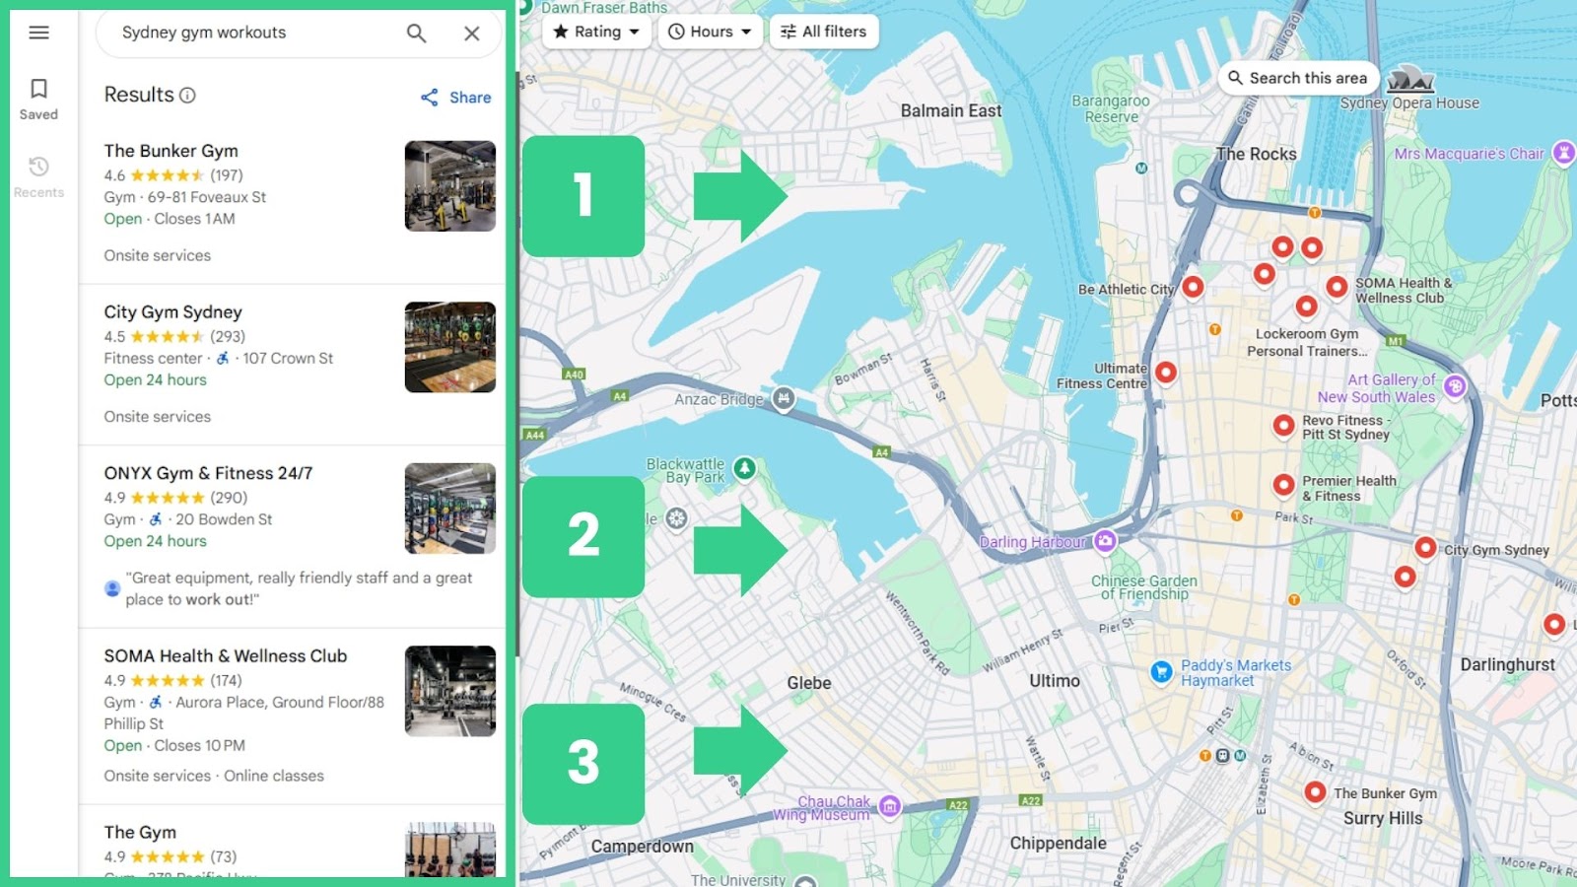View ONYX Gym photo thumbnail
Screen dimensions: 1577x887
point(450,509)
